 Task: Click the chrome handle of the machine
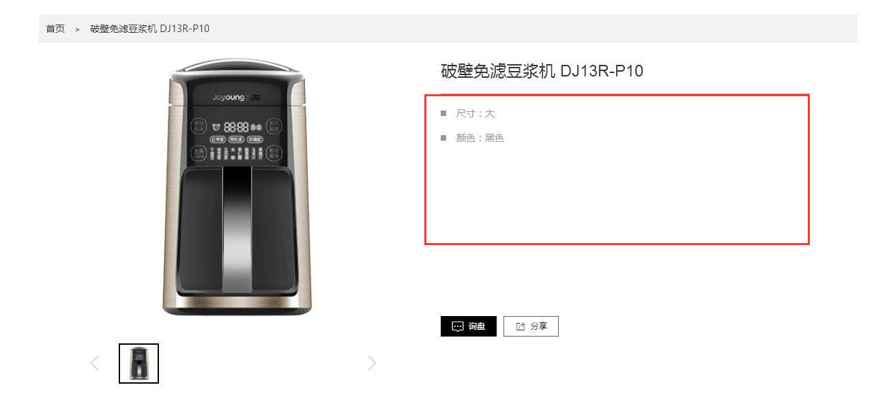click(x=237, y=232)
